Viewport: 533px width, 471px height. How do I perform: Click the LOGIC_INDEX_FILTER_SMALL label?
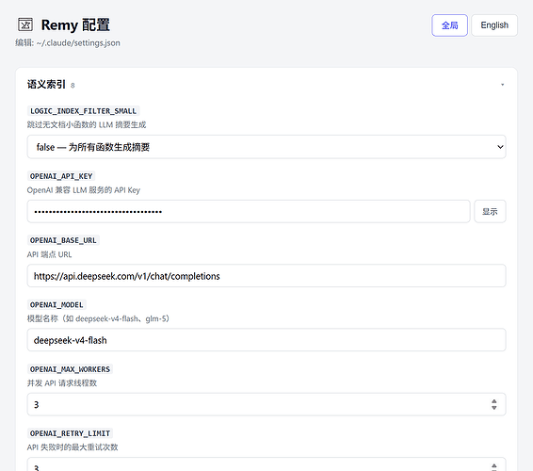point(83,111)
